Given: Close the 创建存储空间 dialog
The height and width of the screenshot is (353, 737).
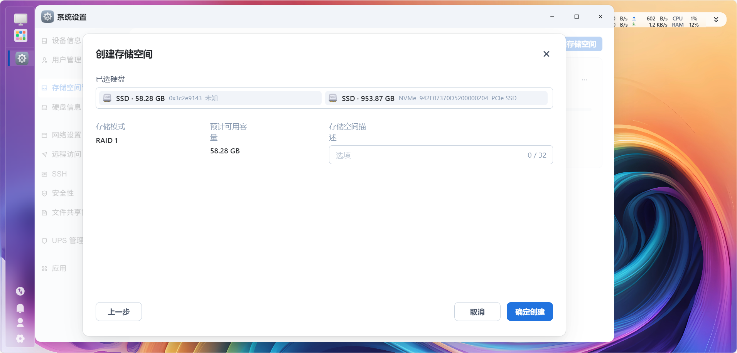Looking at the screenshot, I should coord(546,54).
